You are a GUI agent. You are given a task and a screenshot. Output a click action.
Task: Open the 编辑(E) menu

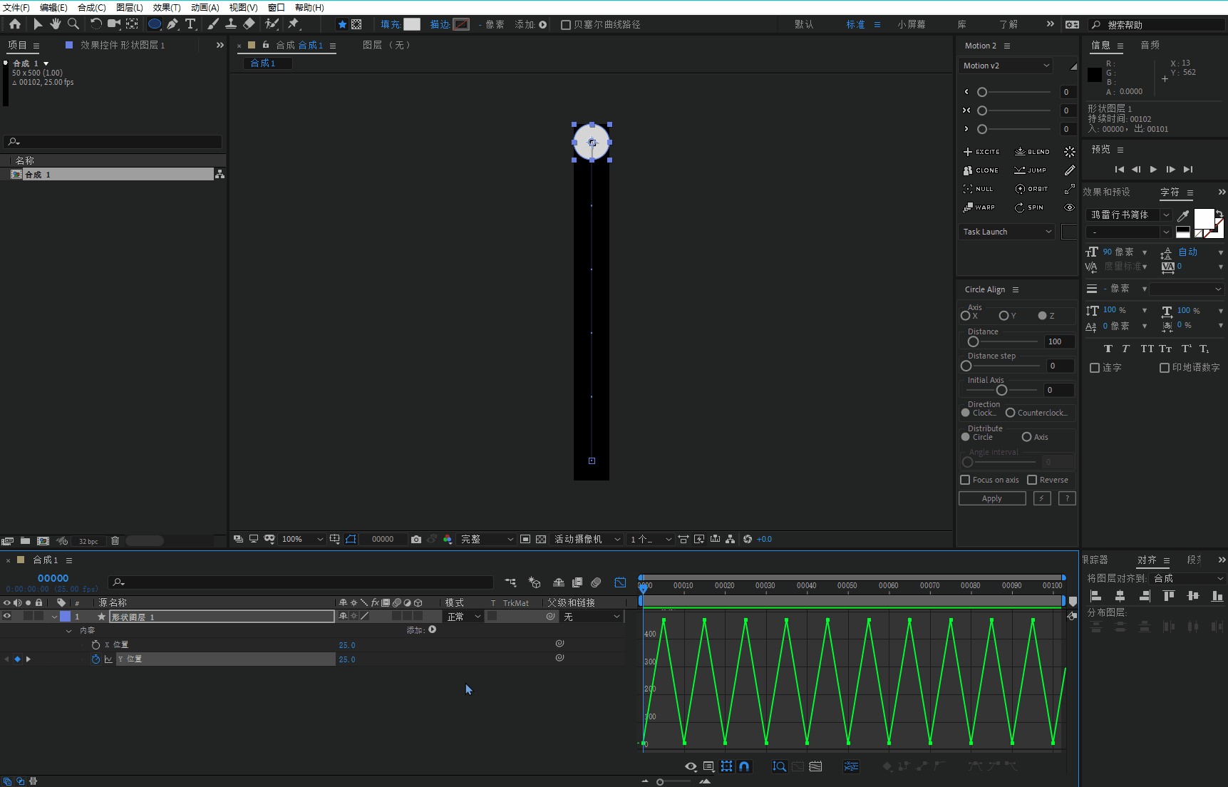point(53,7)
